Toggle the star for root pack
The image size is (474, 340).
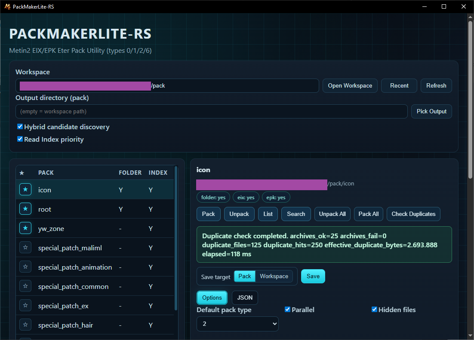[25, 209]
